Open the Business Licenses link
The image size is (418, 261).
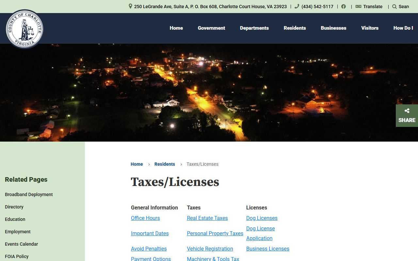268,249
